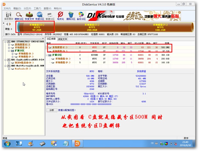This screenshot has width=199, height=151.
Task: Open the 硬盘(D) menu
Action: 17,9
